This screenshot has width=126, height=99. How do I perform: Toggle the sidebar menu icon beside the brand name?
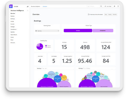coord(28,7)
